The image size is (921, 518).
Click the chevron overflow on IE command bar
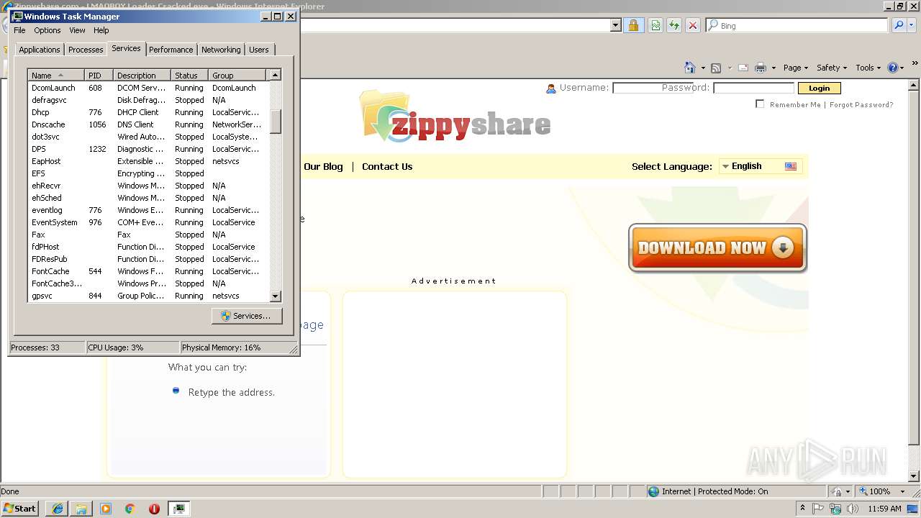pyautogui.click(x=915, y=64)
